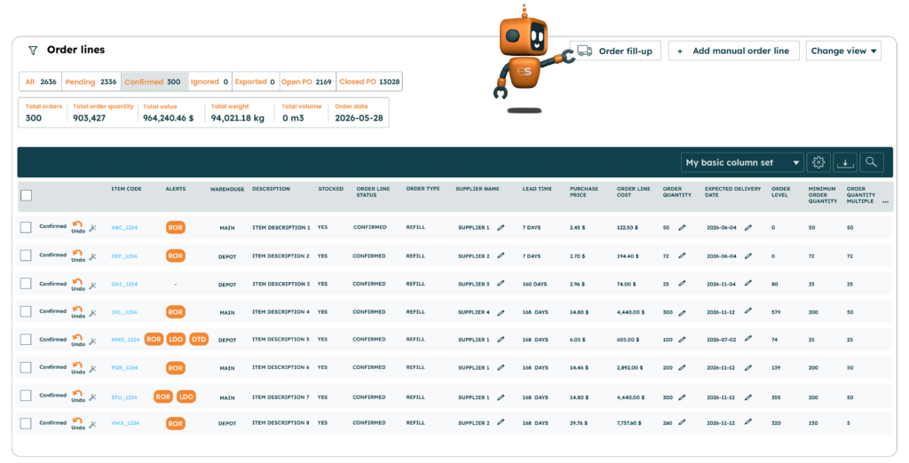
Task: Click the filter funnel icon beside Order lines
Action: pos(33,51)
